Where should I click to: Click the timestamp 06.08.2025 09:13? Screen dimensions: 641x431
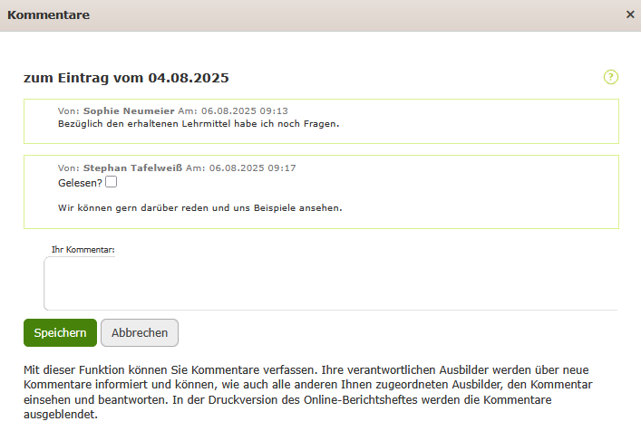pyautogui.click(x=245, y=111)
